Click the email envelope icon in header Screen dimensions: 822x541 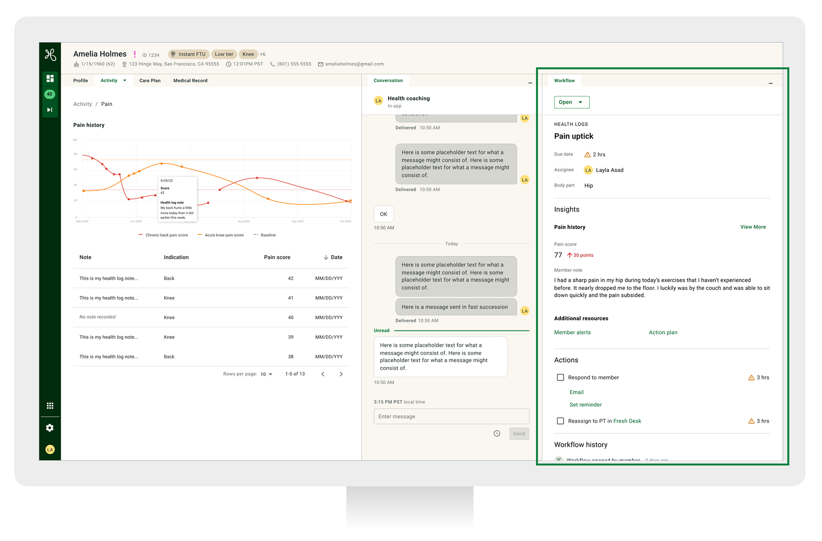tap(320, 64)
